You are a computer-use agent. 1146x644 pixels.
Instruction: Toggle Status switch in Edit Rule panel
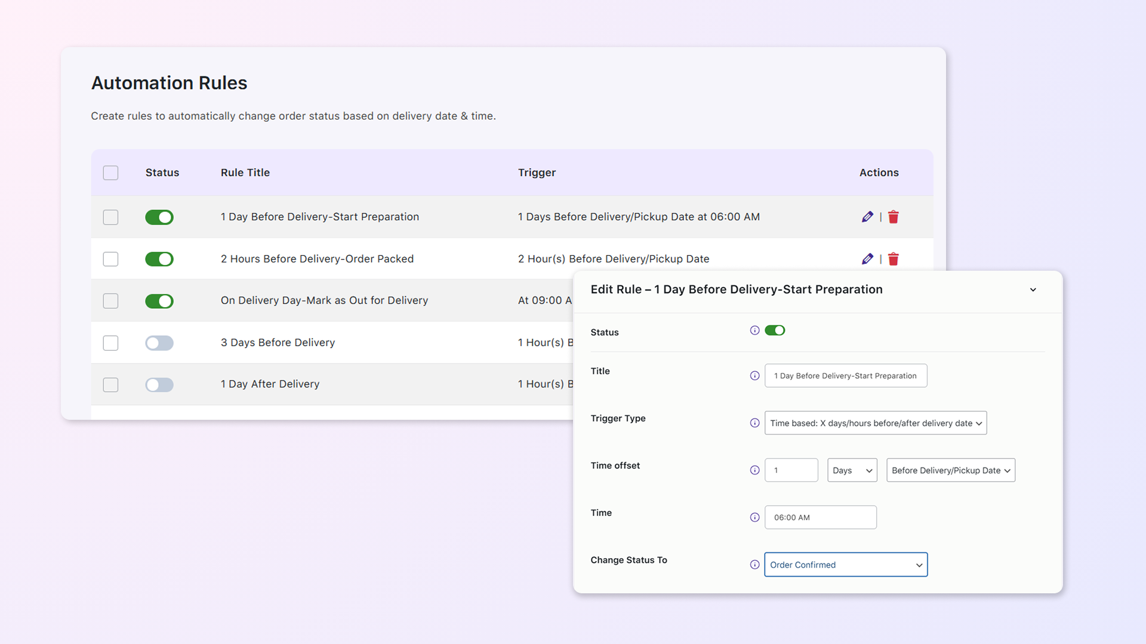(x=775, y=330)
